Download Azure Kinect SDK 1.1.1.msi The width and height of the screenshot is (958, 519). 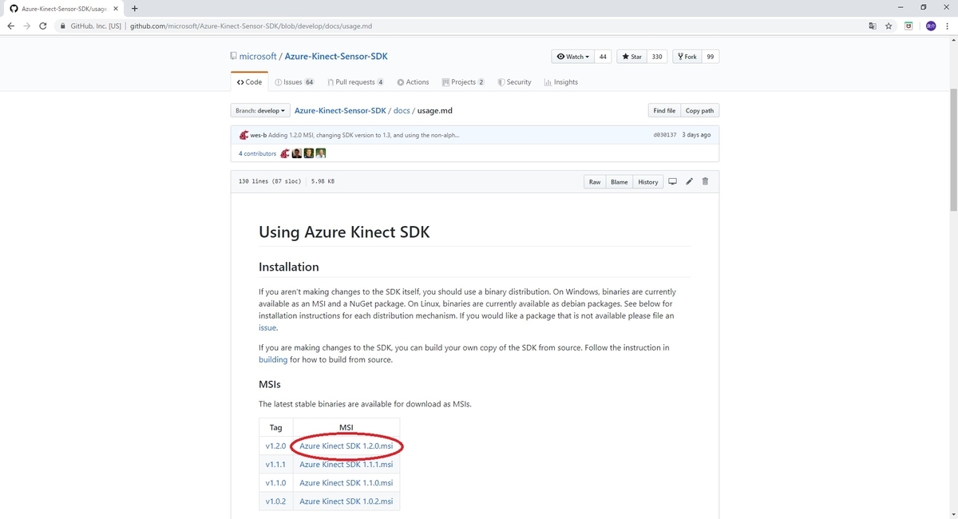(346, 464)
